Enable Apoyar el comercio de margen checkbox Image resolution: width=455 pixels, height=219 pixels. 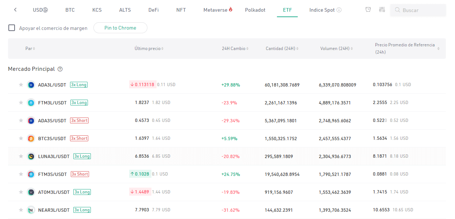[x=12, y=28]
